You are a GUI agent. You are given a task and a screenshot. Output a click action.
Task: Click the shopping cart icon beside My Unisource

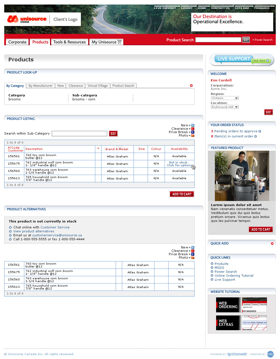(x=119, y=42)
